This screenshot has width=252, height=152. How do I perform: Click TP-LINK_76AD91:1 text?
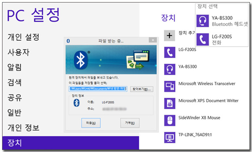(195, 135)
